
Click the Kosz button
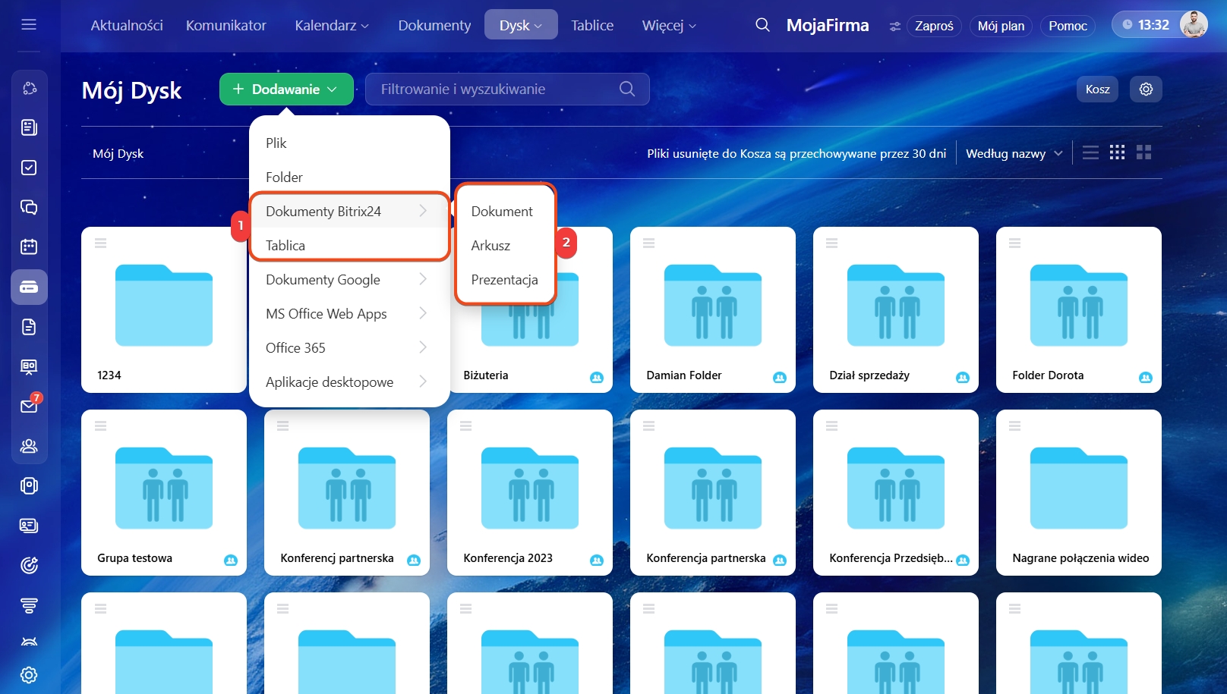[1097, 89]
